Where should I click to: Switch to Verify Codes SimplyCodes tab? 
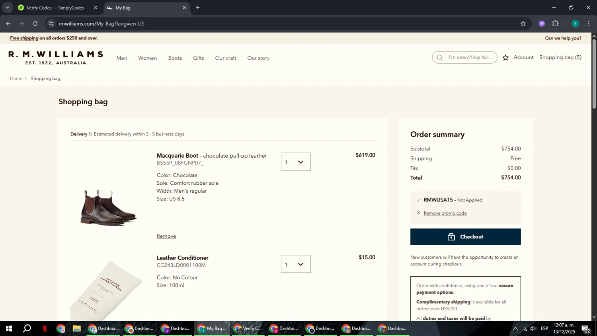coord(55,8)
